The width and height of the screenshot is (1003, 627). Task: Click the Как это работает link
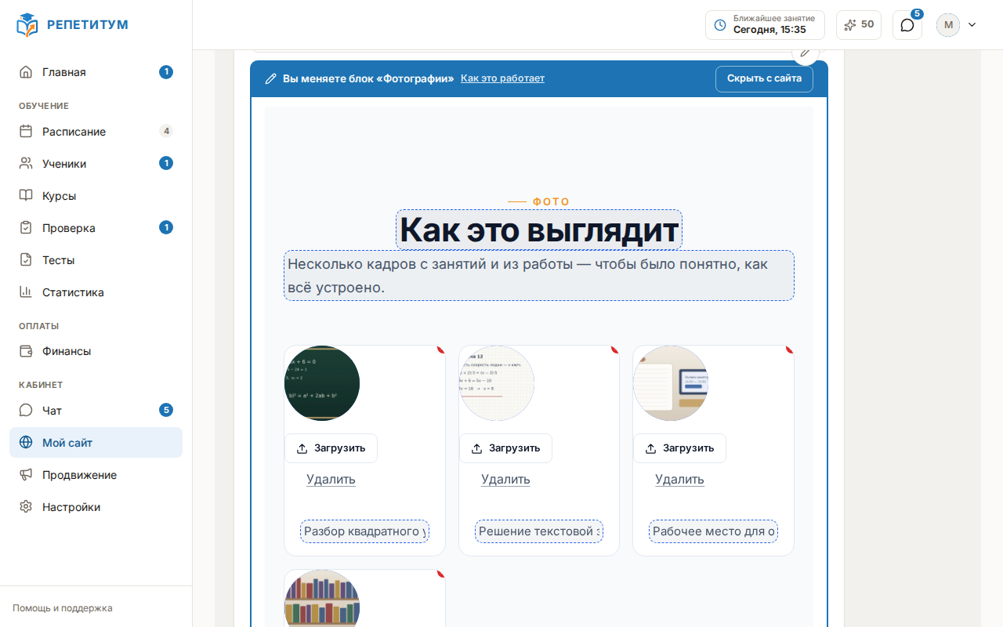502,78
